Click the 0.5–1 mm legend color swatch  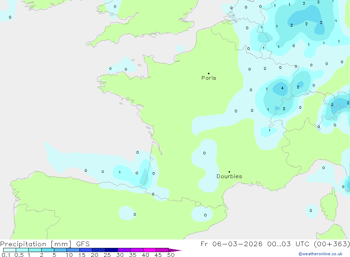(x=22, y=250)
